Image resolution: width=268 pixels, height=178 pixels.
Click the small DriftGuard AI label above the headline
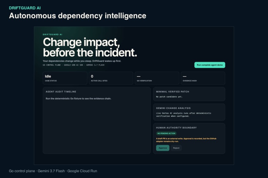[53, 34]
